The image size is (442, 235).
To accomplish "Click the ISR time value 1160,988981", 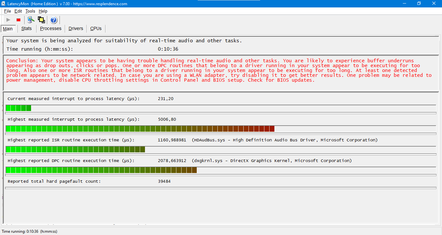I will [x=172, y=140].
